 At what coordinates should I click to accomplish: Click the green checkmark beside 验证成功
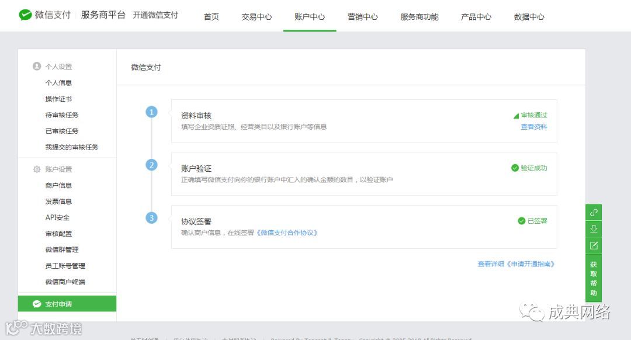coord(515,168)
